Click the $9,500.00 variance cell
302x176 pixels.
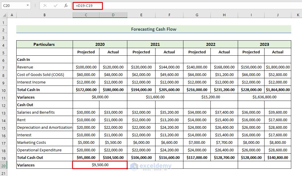tap(100, 165)
